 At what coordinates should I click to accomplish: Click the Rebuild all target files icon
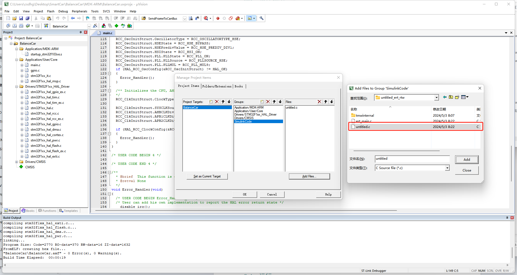[21, 26]
